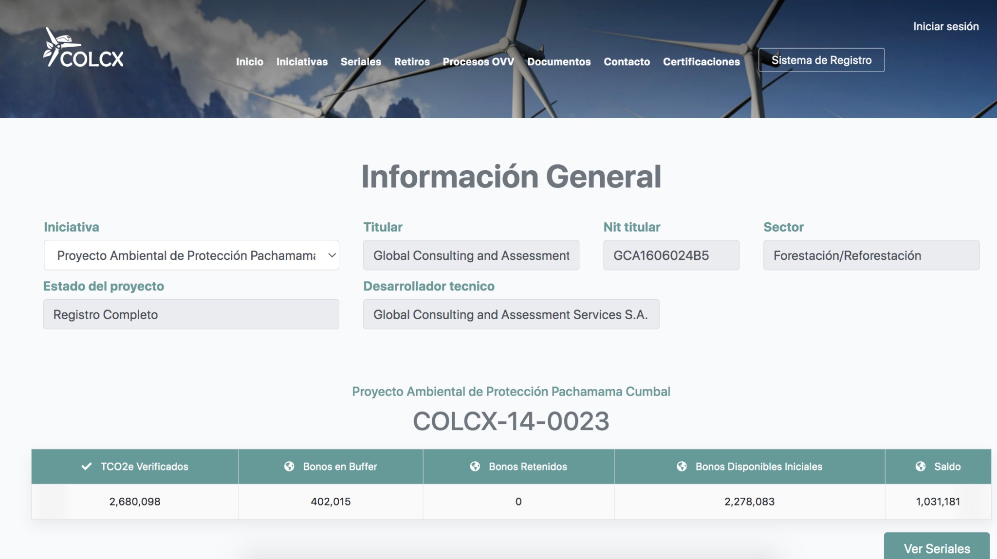Screen dimensions: 997x559
Task: Toggle the Bonos Retenidos visibility
Action: pyautogui.click(x=475, y=466)
